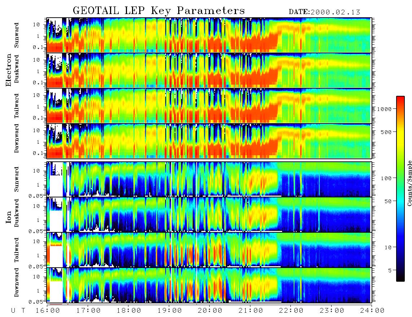Click the 17:00 time tick label
This screenshot has height=317, width=412.
point(88,311)
